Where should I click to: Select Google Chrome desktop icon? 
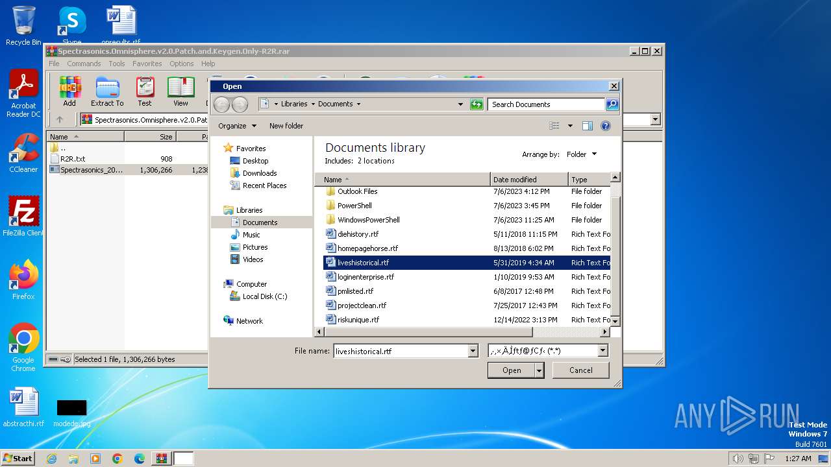23,348
